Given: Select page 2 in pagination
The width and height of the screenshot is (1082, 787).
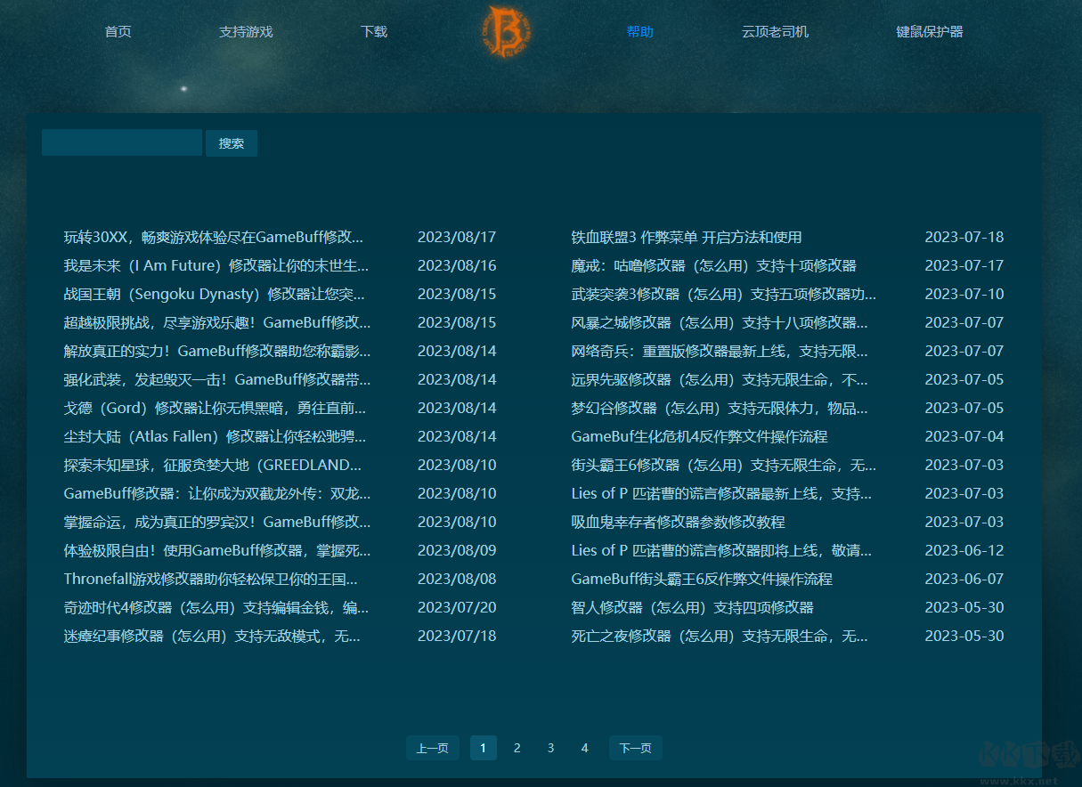Looking at the screenshot, I should (517, 748).
